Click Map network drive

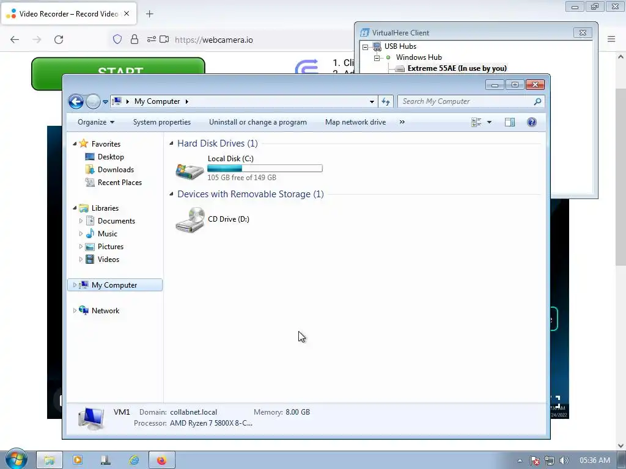pos(355,122)
